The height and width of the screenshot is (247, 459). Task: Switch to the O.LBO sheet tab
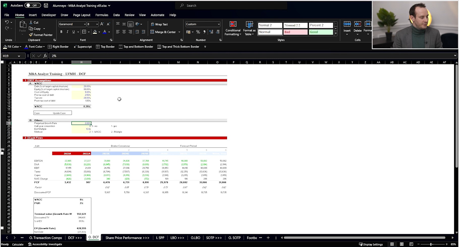(195, 238)
